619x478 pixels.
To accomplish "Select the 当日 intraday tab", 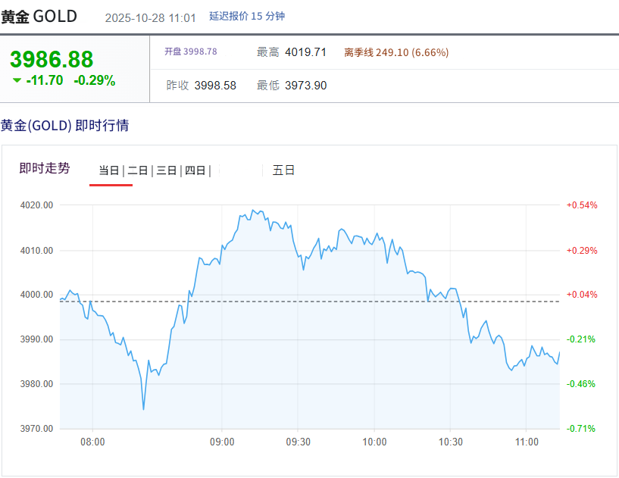I will (x=109, y=170).
